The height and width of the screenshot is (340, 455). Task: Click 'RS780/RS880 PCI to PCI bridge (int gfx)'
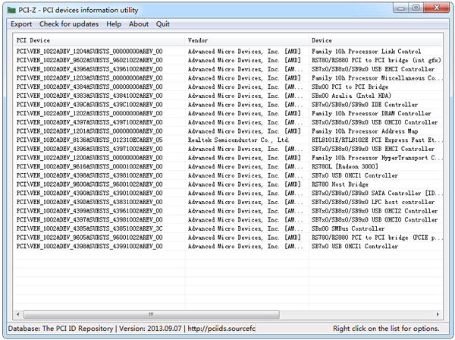(376, 60)
